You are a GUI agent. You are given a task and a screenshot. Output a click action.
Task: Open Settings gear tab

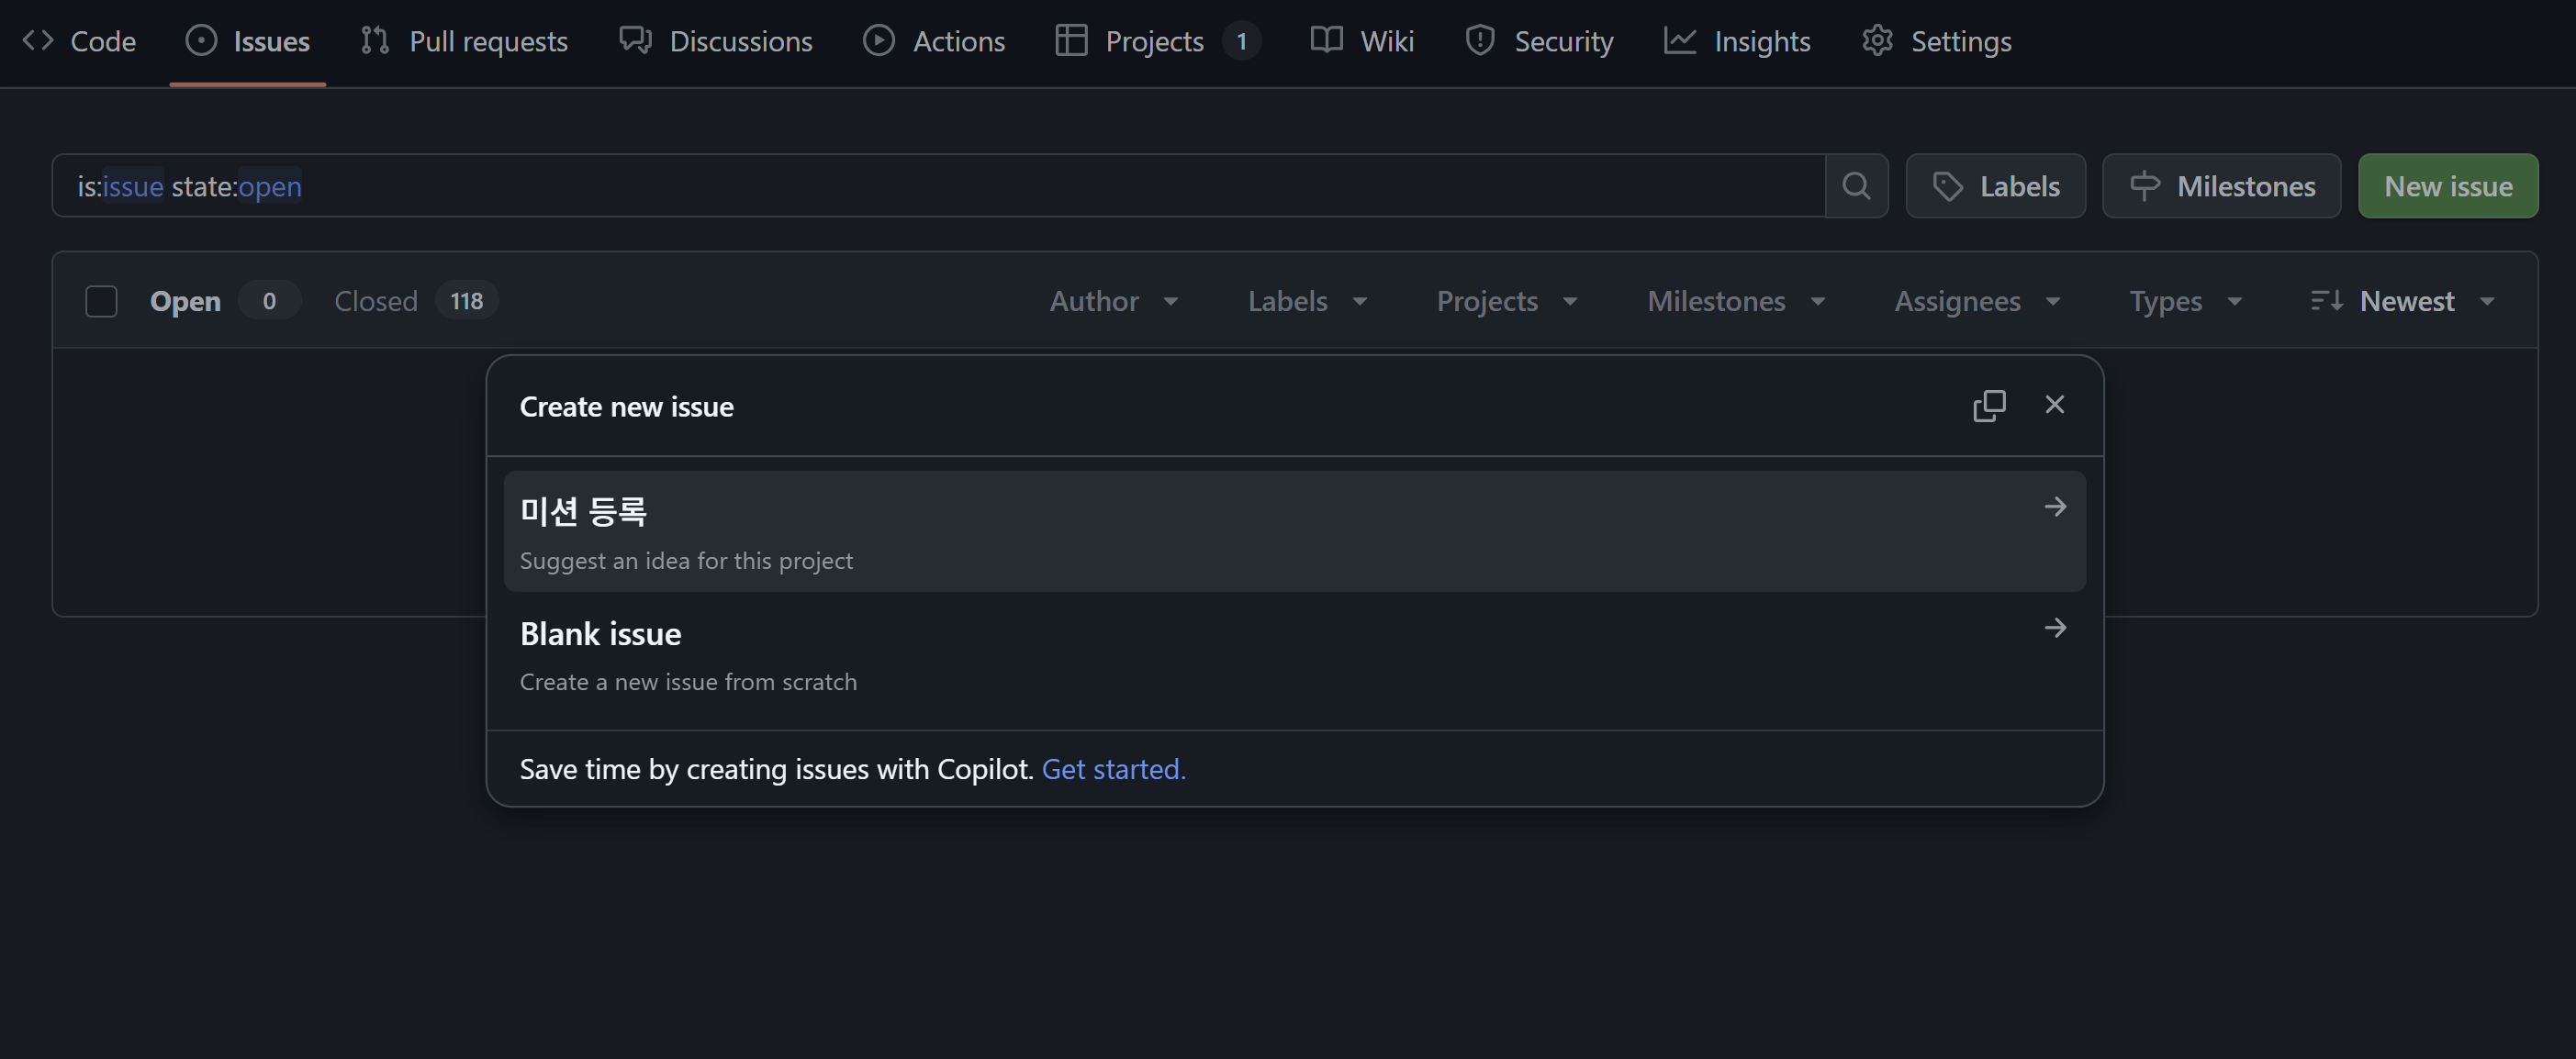click(x=1936, y=41)
